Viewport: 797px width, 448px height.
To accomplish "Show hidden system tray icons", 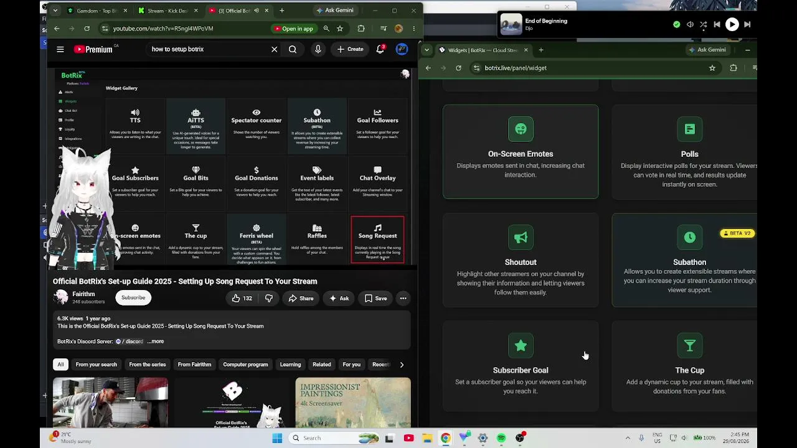I will click(x=628, y=438).
